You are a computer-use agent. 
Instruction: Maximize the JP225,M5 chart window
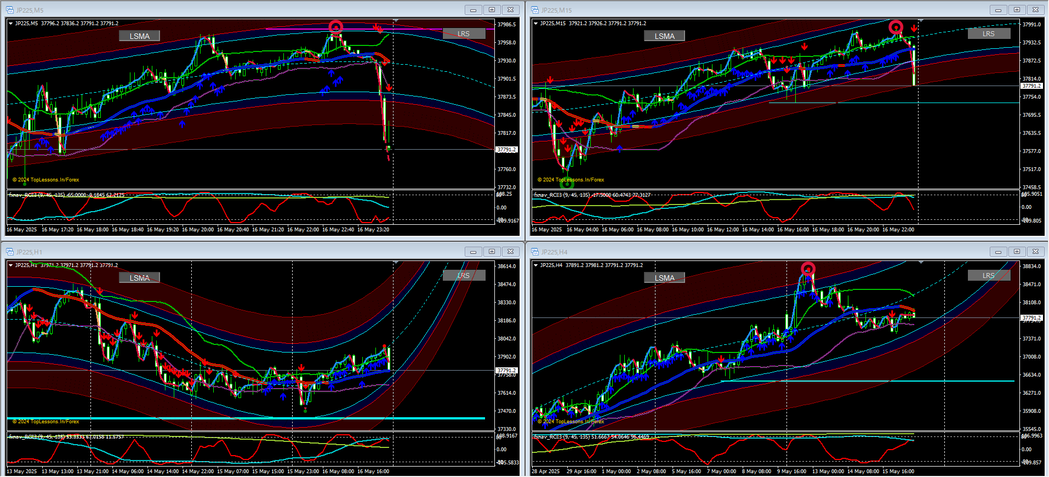click(492, 10)
